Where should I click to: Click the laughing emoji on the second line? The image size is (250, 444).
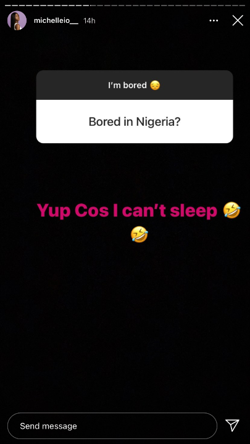pyautogui.click(x=139, y=235)
